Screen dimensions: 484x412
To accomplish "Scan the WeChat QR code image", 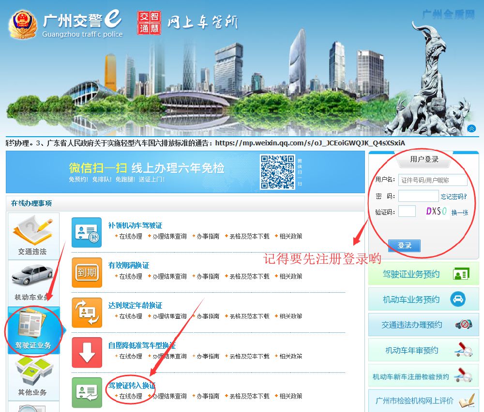I will click(277, 172).
